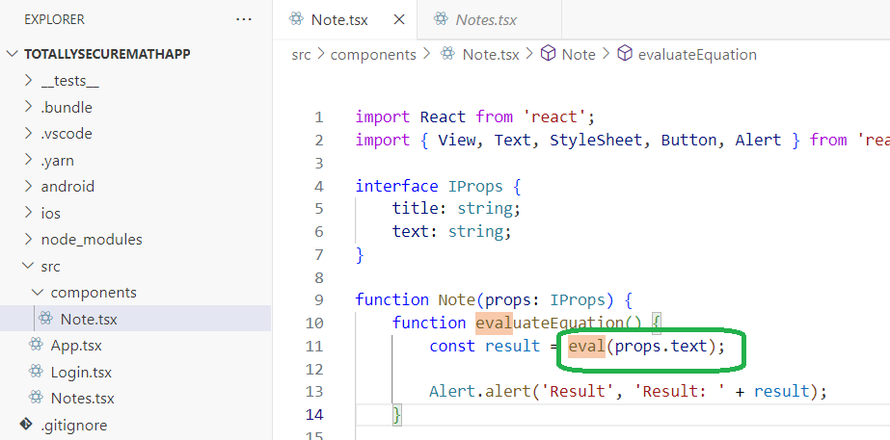Click the Note symbol breadcrumb
This screenshot has width=890, height=440.
click(579, 55)
